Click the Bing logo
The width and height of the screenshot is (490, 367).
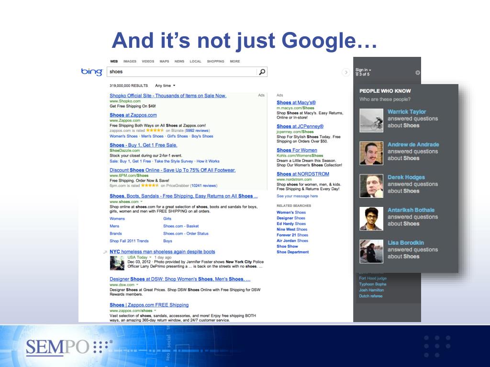(91, 72)
